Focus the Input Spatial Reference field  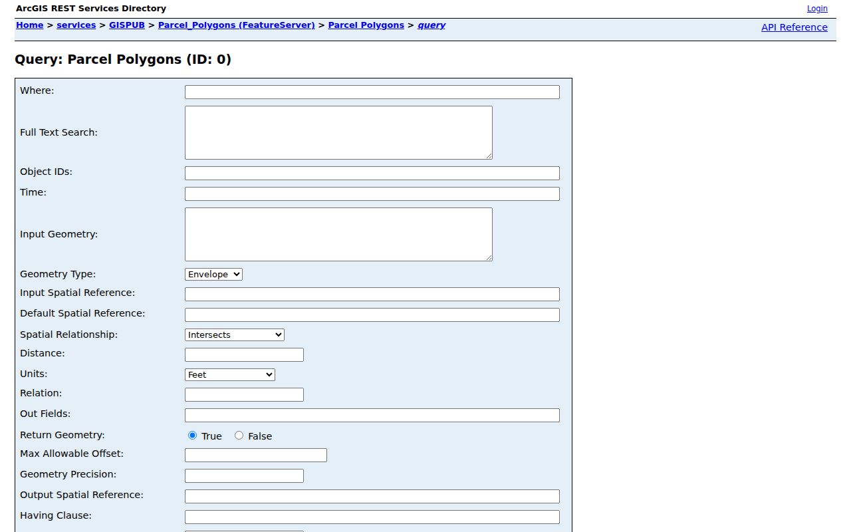pos(372,294)
